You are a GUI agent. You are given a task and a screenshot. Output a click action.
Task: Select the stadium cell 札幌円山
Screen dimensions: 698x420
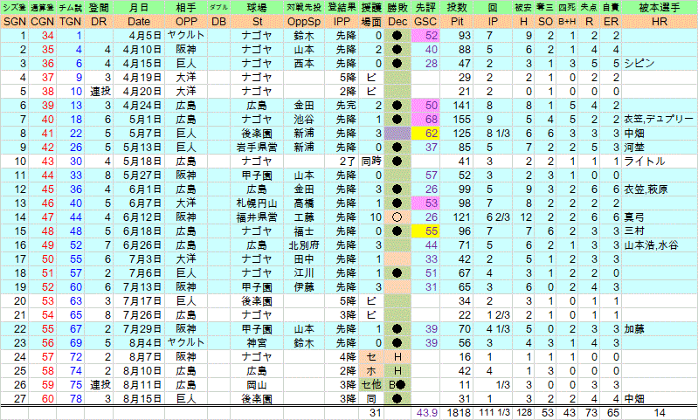(257, 203)
